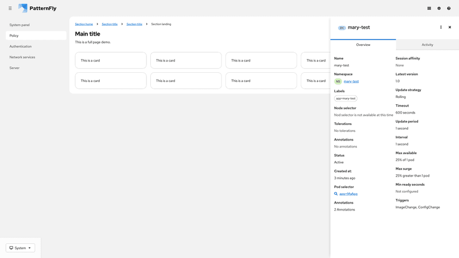
Task: Click the Main title heading
Action: point(88,34)
